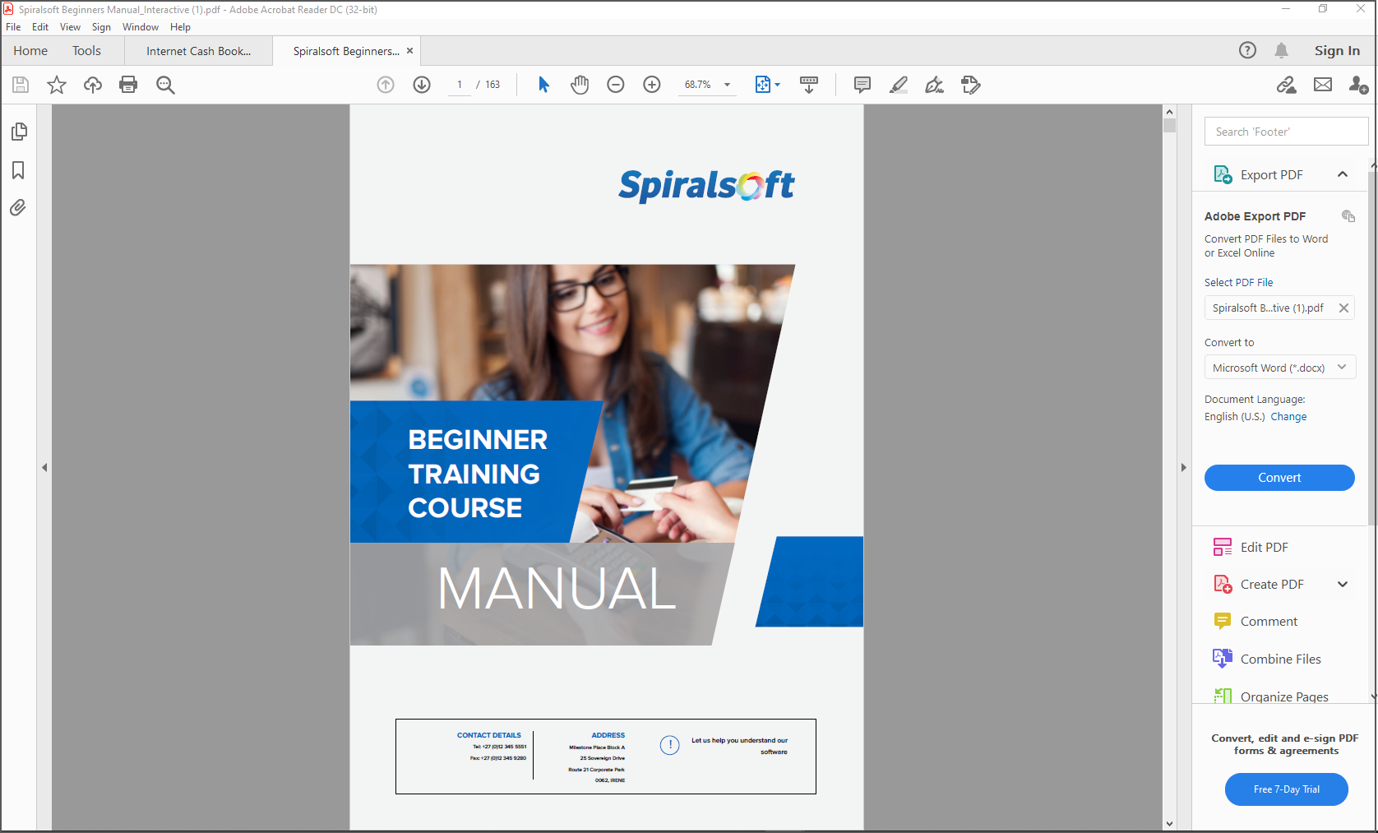
Task: Open the Page Thumbnails panel
Action: [x=19, y=132]
